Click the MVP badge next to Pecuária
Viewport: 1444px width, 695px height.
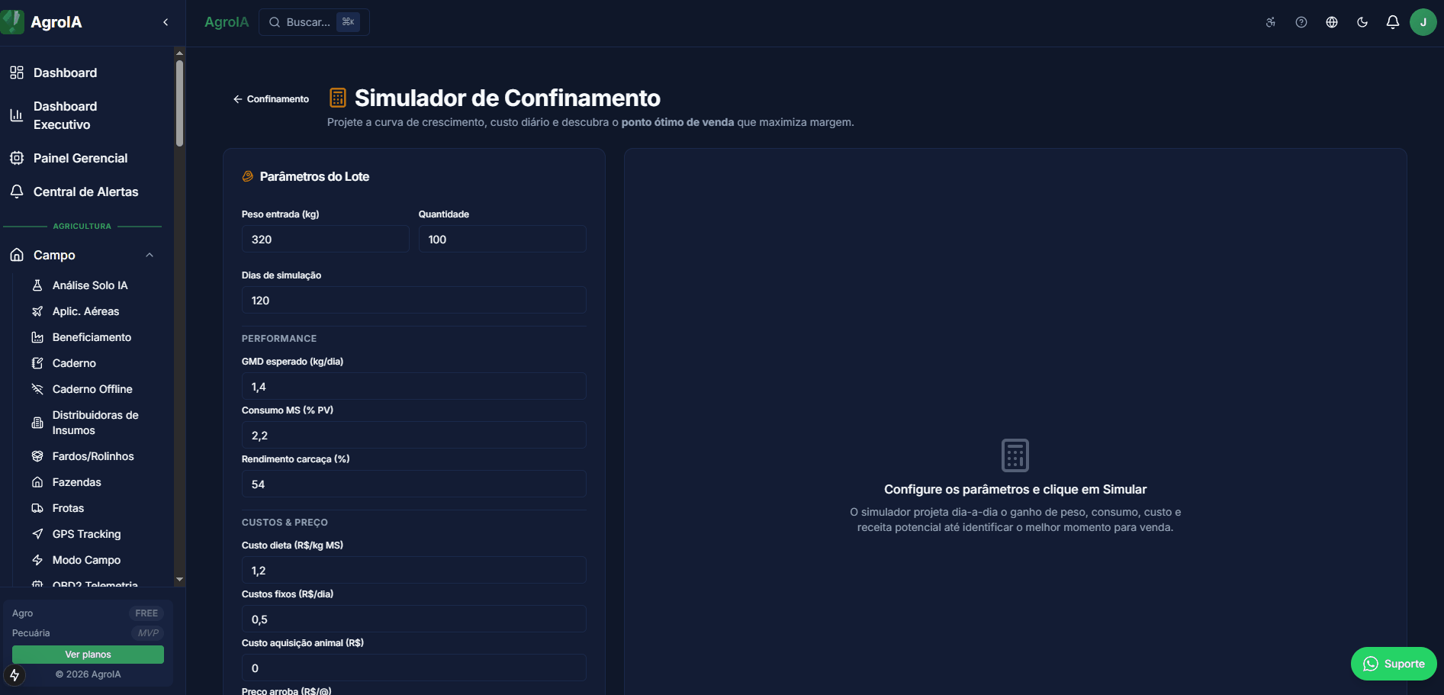[x=148, y=633]
